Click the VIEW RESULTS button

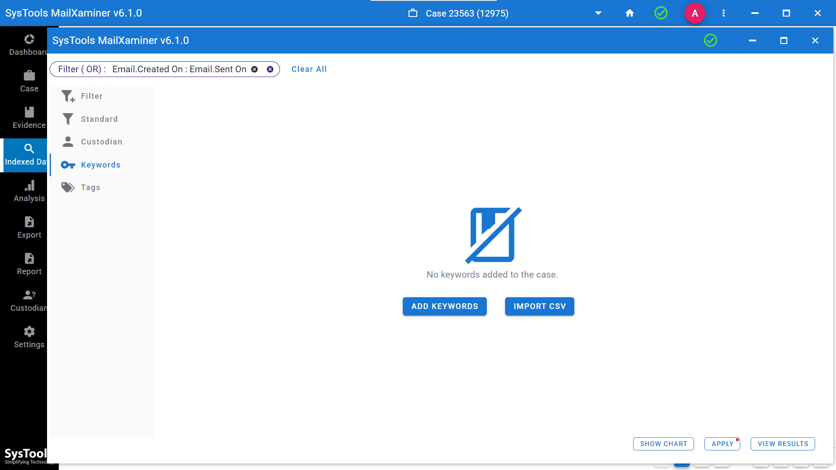coord(783,444)
